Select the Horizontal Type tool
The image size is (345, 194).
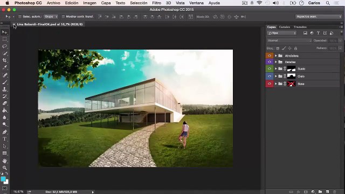coord(5,139)
